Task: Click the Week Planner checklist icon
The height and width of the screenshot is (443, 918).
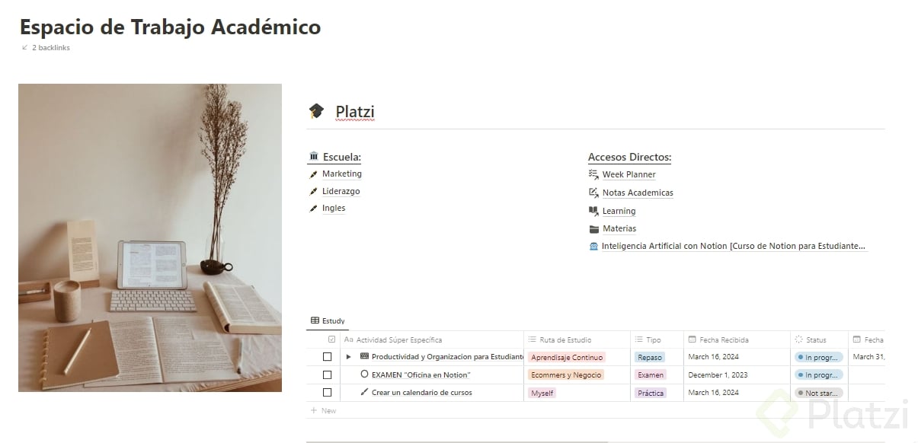Action: coord(594,174)
